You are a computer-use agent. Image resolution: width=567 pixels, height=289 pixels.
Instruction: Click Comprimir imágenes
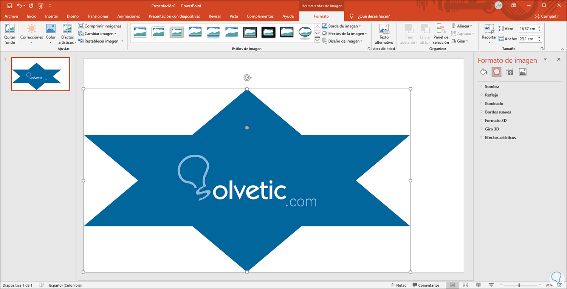pos(100,26)
